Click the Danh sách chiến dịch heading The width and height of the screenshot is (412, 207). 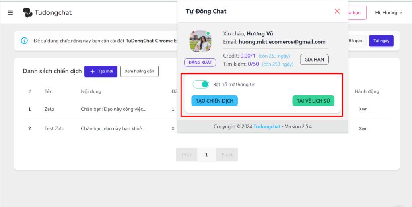pos(52,71)
